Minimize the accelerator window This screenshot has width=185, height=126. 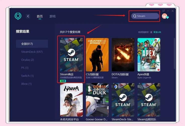tap(168, 11)
